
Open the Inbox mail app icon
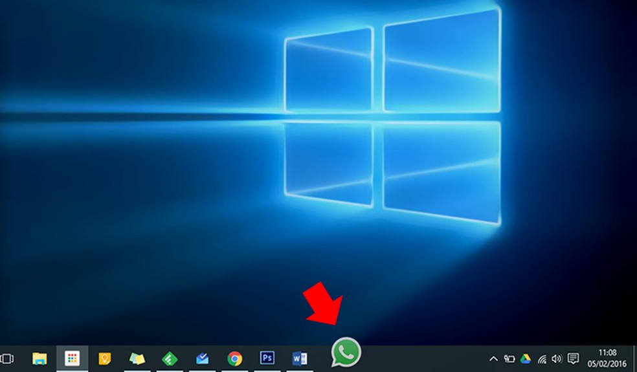pos(203,358)
